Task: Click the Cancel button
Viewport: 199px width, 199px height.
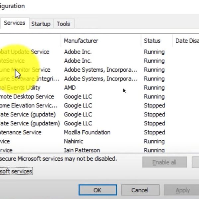Action: (x=140, y=190)
